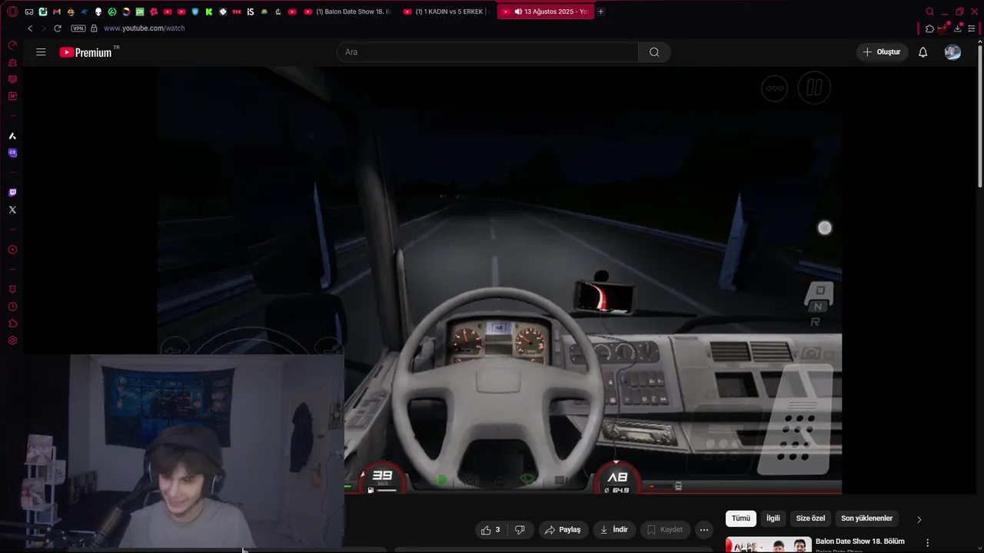Click the page vertical scrollbar thumb
Viewport: 984px width, 553px height.
(980, 115)
